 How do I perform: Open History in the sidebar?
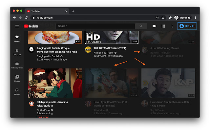click(x=17, y=92)
